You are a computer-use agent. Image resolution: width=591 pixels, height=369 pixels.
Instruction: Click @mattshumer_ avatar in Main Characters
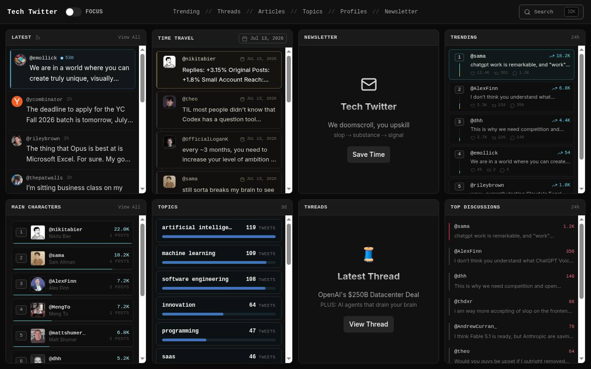click(38, 336)
